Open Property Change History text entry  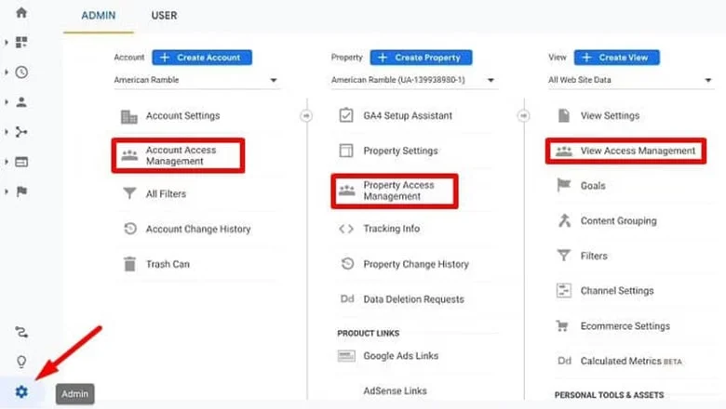(x=416, y=264)
